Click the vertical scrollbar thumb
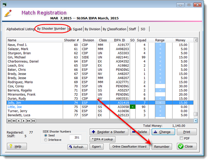 coord(196,114)
